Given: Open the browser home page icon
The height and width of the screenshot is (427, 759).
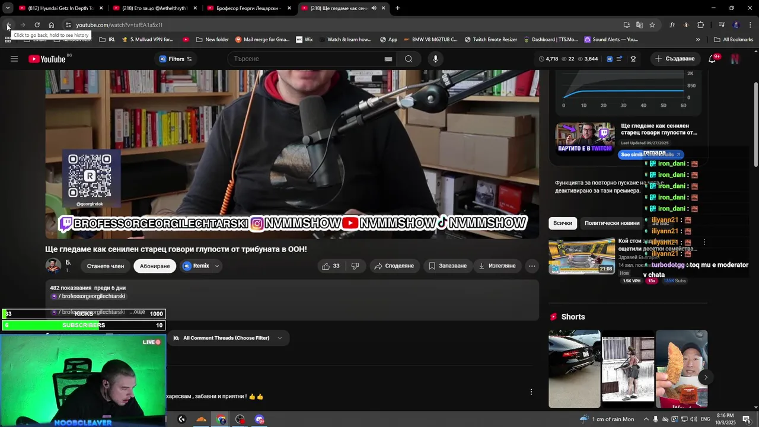Looking at the screenshot, I should pyautogui.click(x=51, y=25).
